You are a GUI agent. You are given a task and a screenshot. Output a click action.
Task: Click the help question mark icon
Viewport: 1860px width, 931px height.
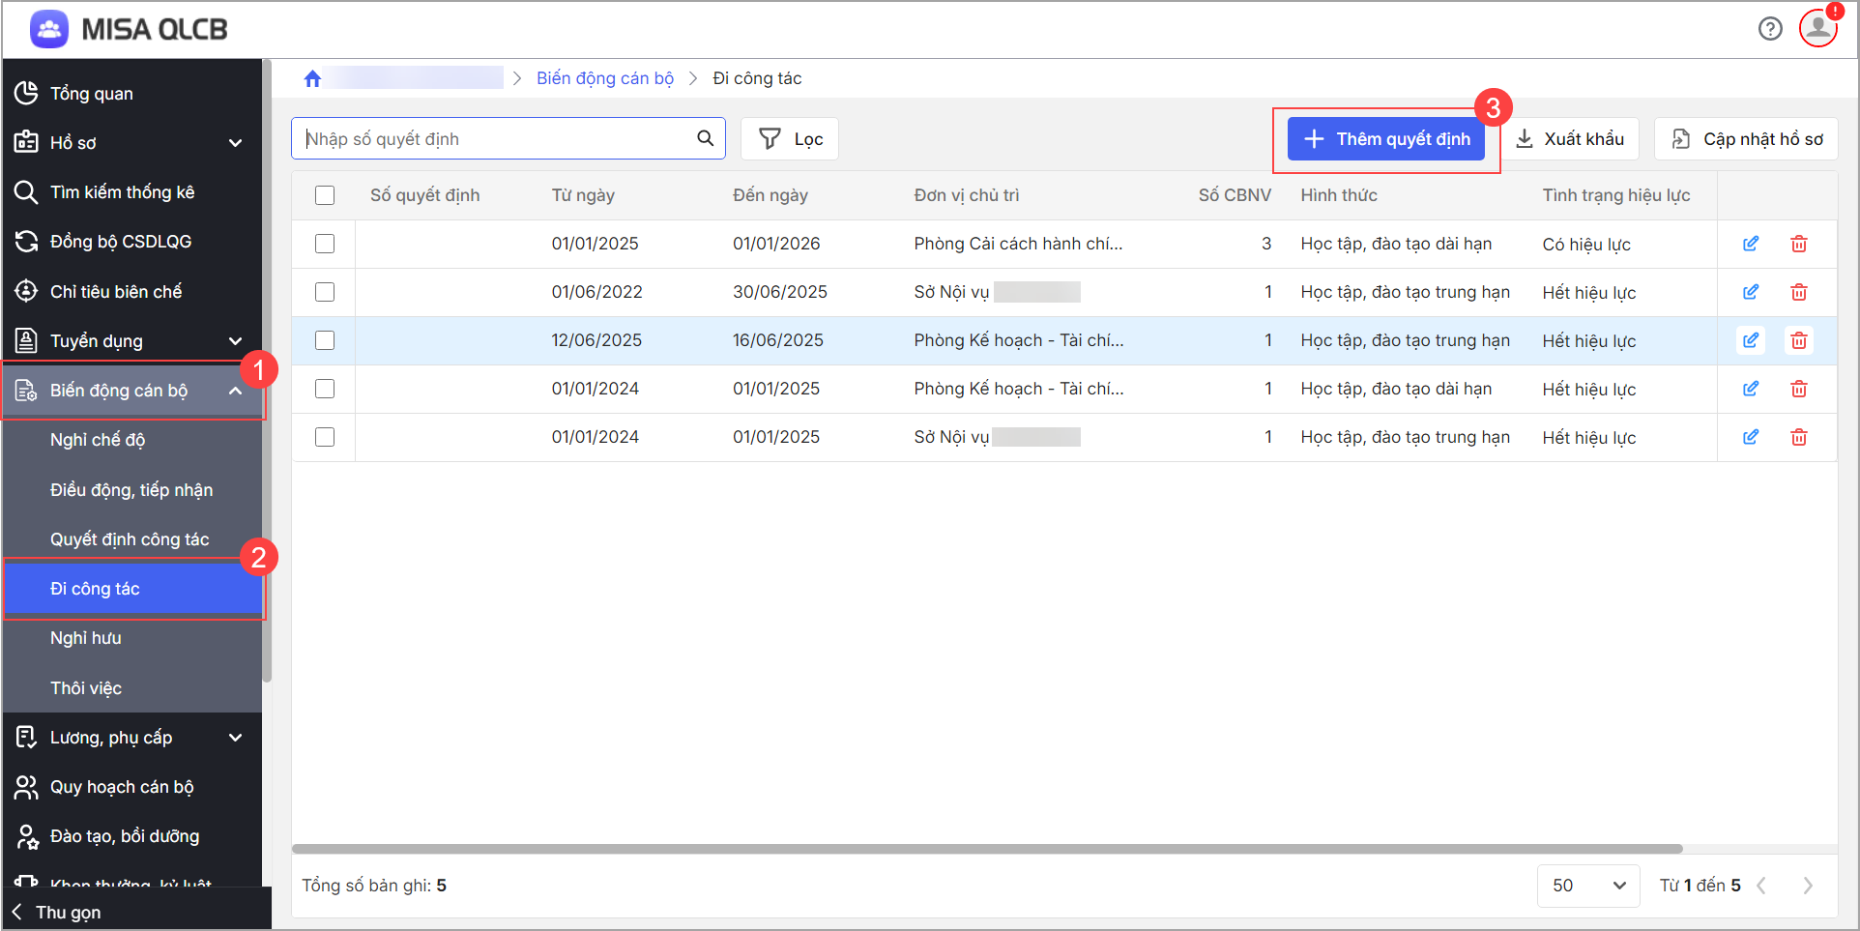click(x=1770, y=29)
